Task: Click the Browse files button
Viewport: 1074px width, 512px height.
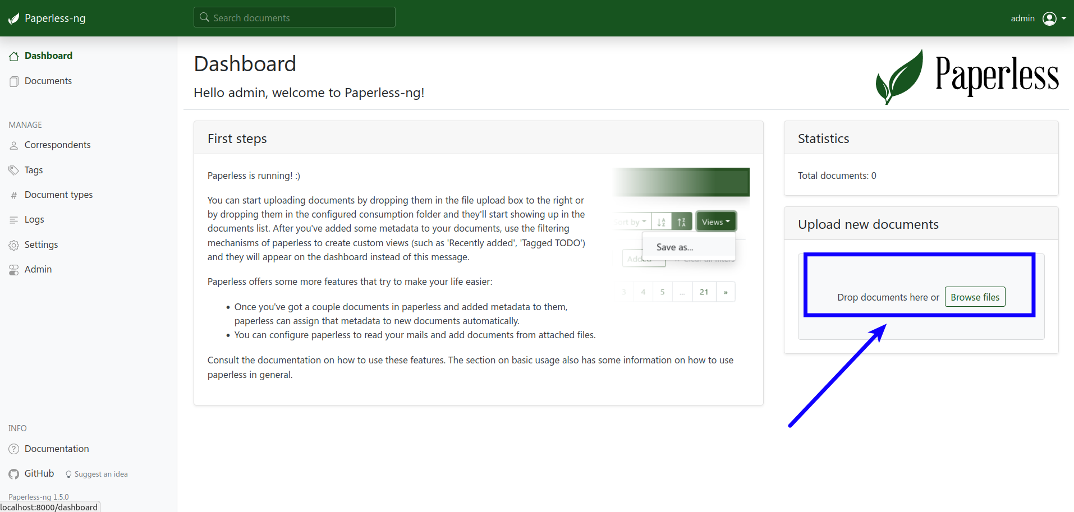Action: click(x=975, y=297)
